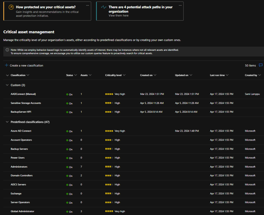This screenshot has width=264, height=215.
Task: Open the Domain Controllers classification
Action: tap(22, 175)
